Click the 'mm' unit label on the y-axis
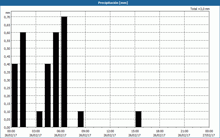 click(x=8, y=13)
